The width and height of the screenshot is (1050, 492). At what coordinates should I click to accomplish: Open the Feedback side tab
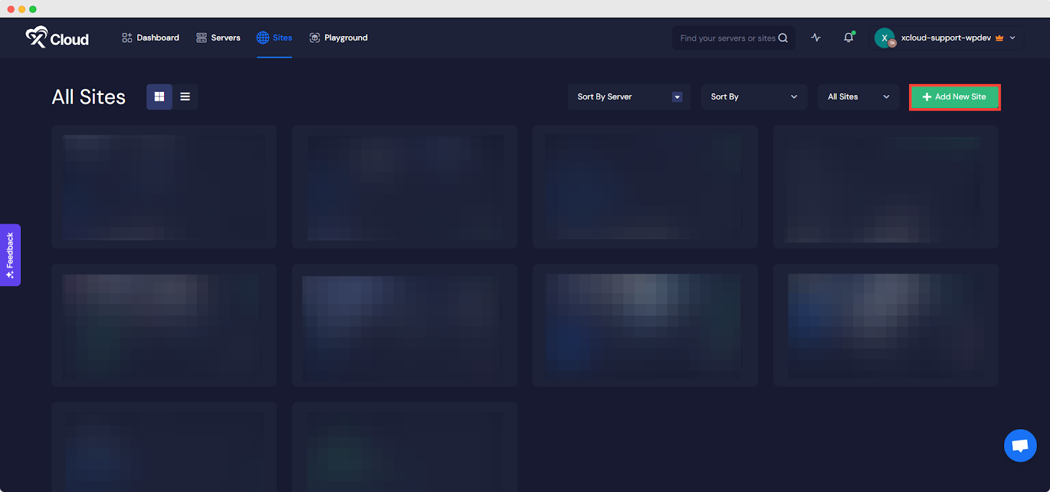[x=10, y=255]
